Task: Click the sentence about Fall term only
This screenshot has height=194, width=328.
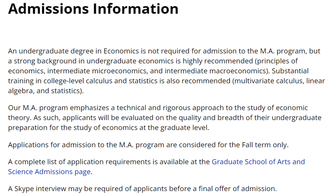Action: point(148,145)
